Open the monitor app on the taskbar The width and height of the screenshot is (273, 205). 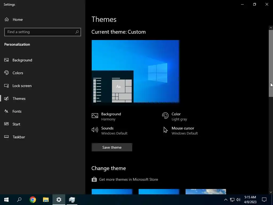pyautogui.click(x=72, y=200)
